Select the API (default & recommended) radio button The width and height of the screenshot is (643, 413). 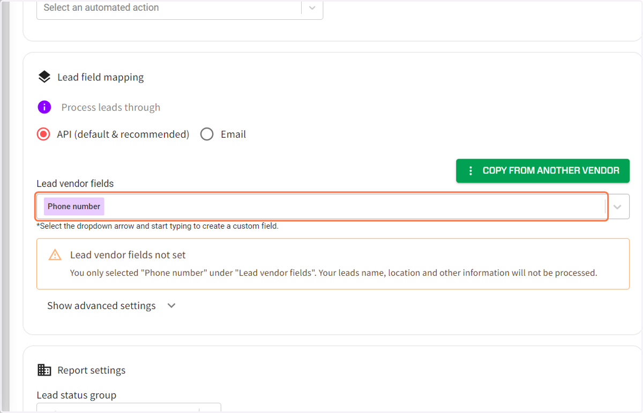click(x=43, y=134)
